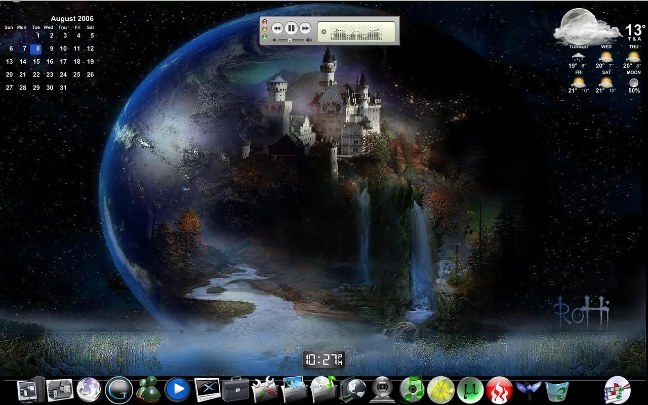
Task: Select August 15 on the calendar
Action: pos(36,62)
